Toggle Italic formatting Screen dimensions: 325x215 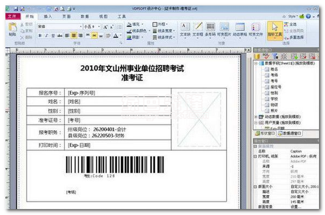46,36
